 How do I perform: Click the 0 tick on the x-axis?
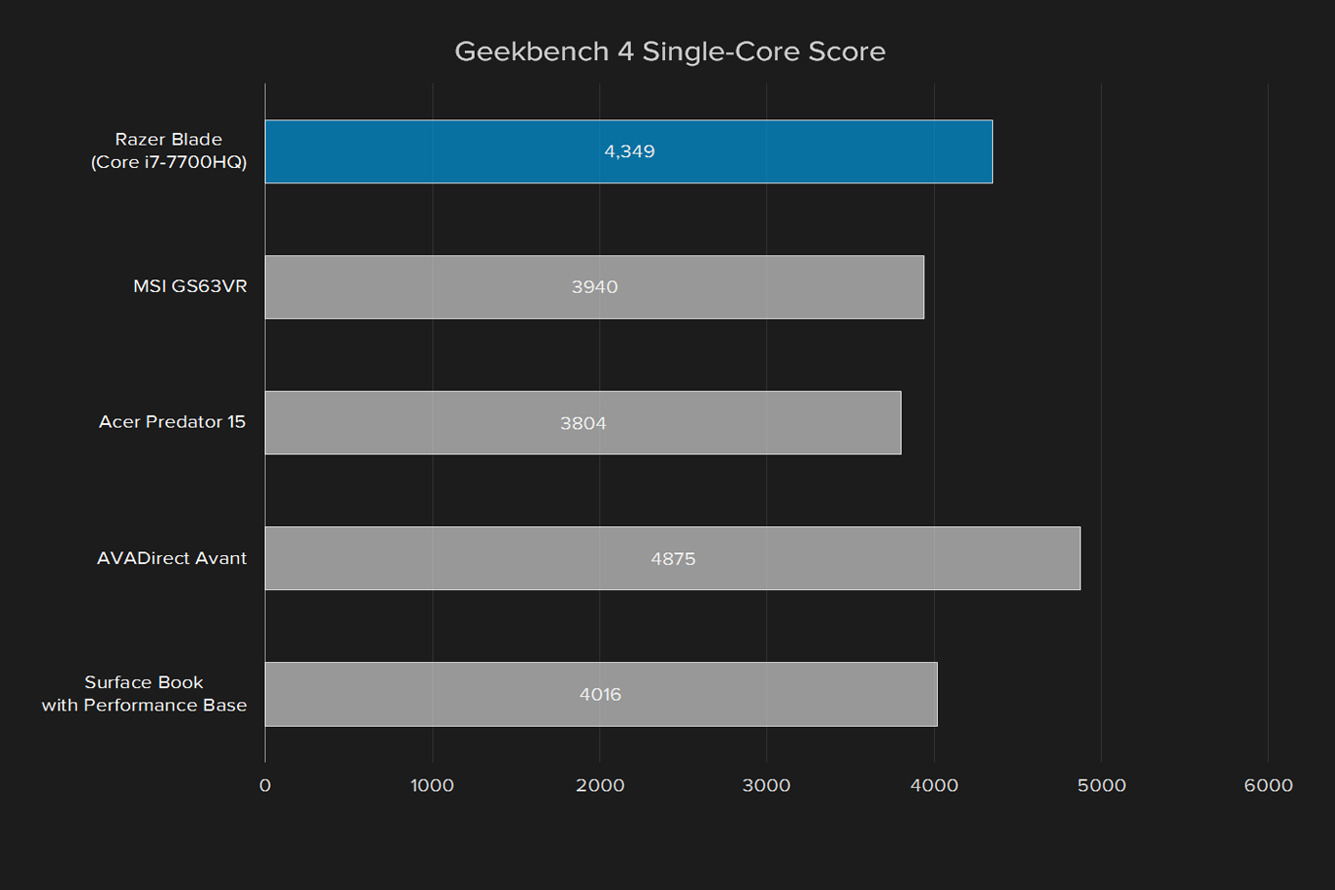(265, 785)
